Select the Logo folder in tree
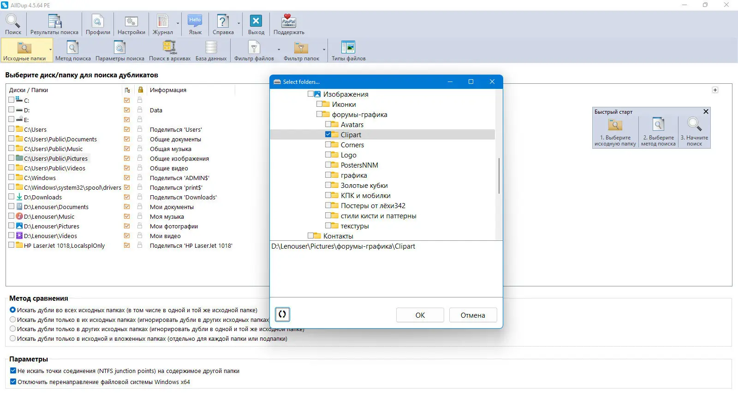Screen dimensions: 738x396 point(348,155)
